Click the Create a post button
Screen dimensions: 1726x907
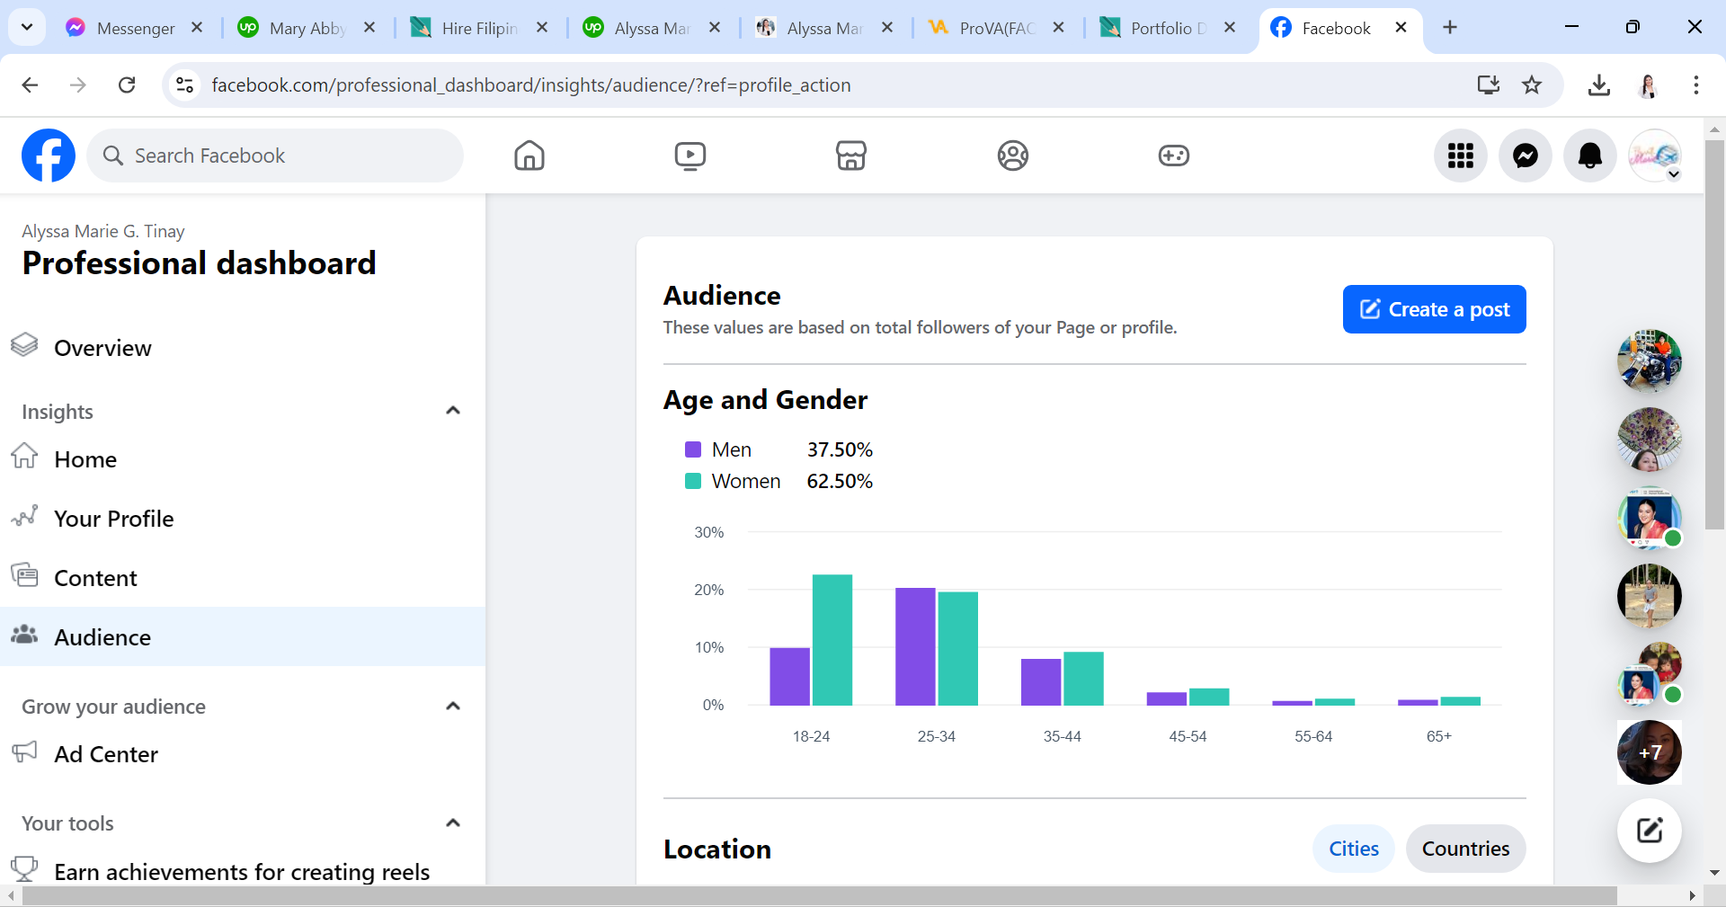pos(1434,309)
